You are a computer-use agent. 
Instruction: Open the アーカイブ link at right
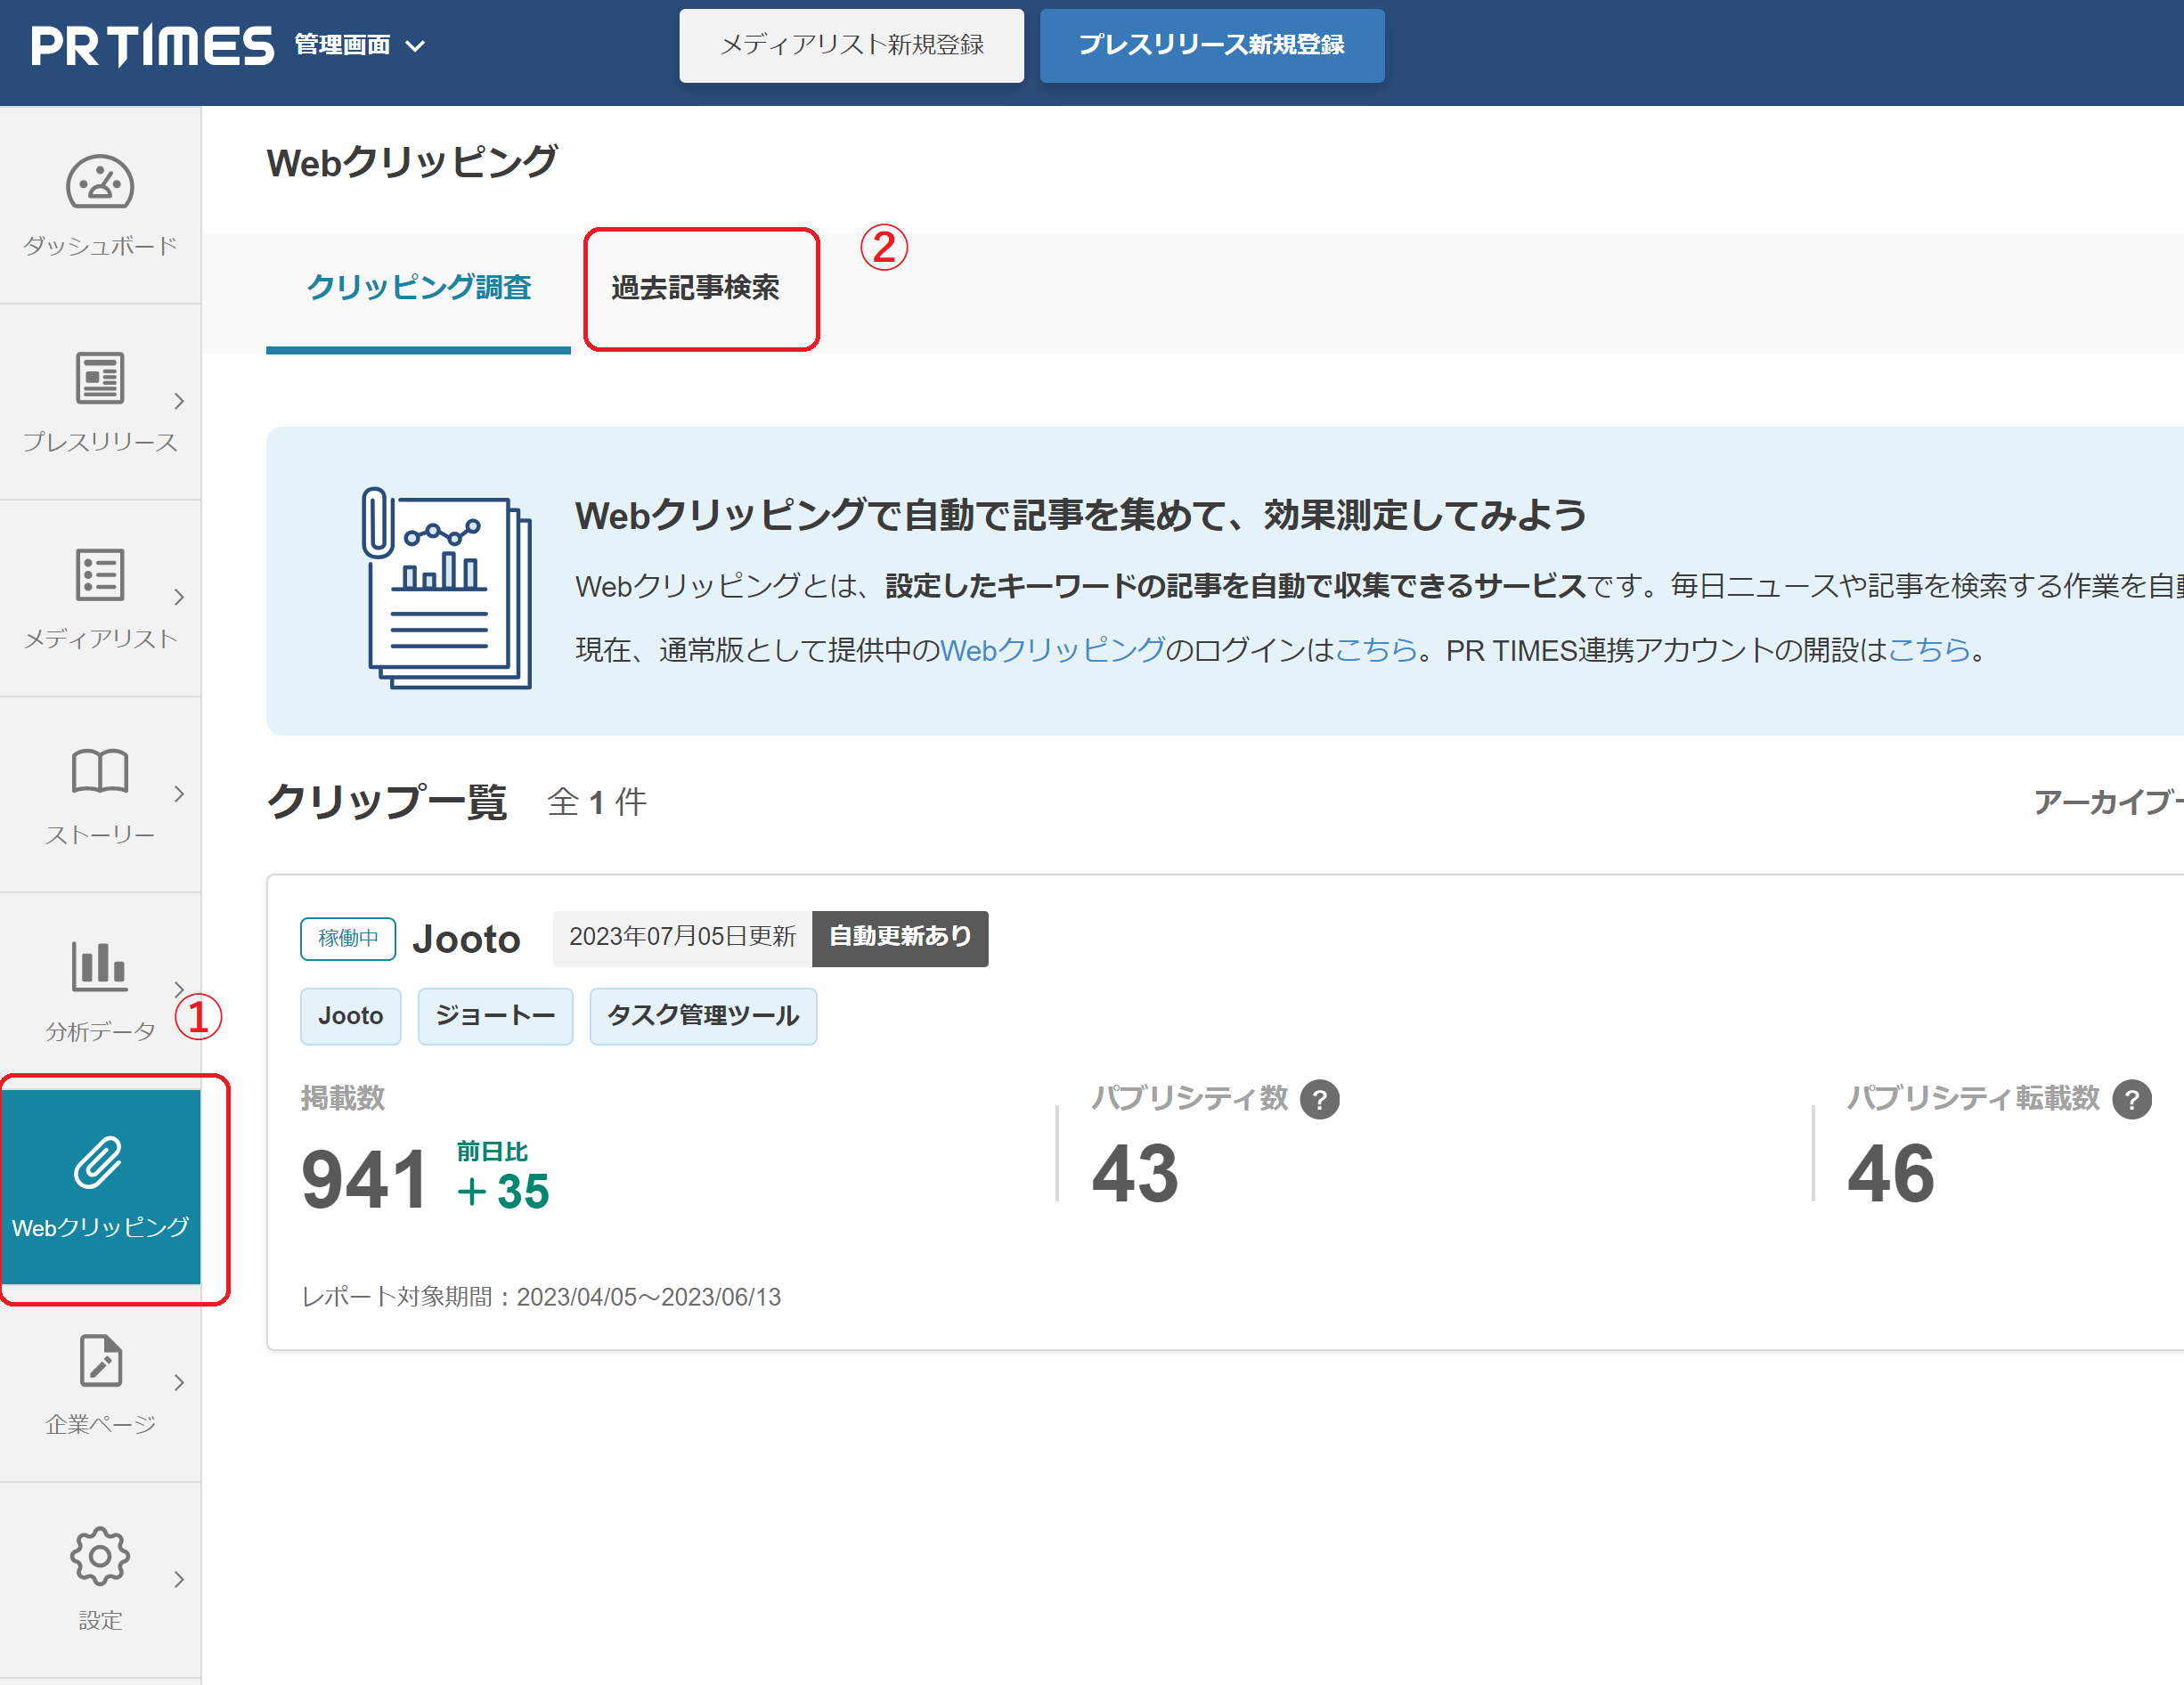pos(2108,802)
